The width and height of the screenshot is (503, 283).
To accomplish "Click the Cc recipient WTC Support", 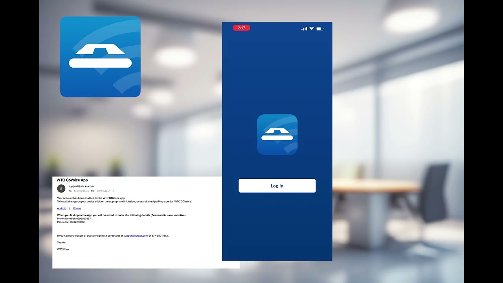I will pyautogui.click(x=104, y=191).
